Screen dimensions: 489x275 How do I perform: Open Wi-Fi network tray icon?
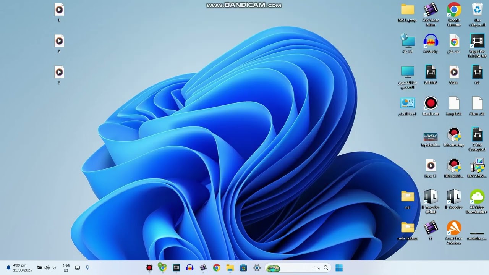pyautogui.click(x=54, y=268)
